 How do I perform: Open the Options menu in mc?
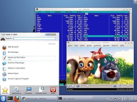click(69, 12)
